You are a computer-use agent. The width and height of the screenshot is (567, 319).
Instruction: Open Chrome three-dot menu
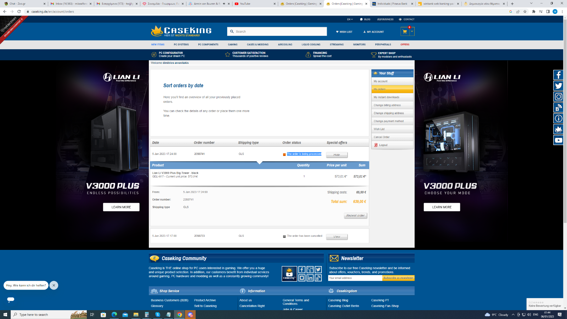[x=562, y=11]
